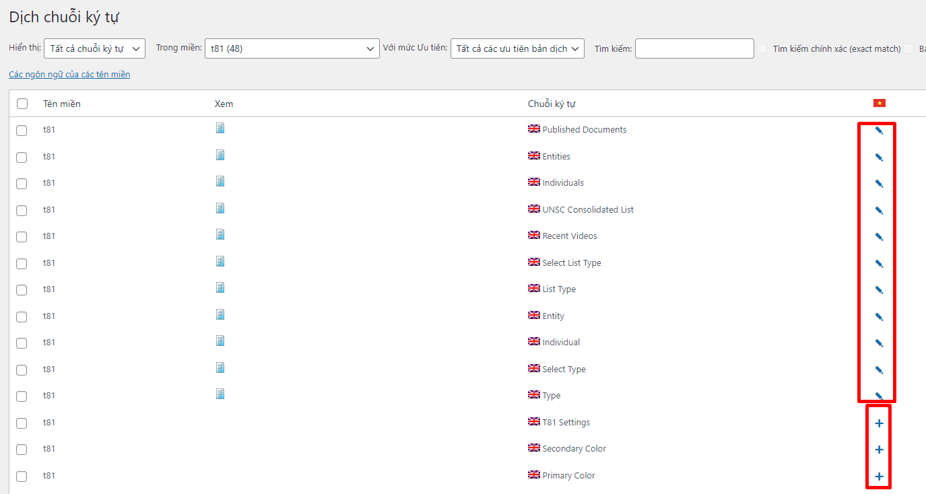Toggle select-all checkbox in table header

pos(22,104)
